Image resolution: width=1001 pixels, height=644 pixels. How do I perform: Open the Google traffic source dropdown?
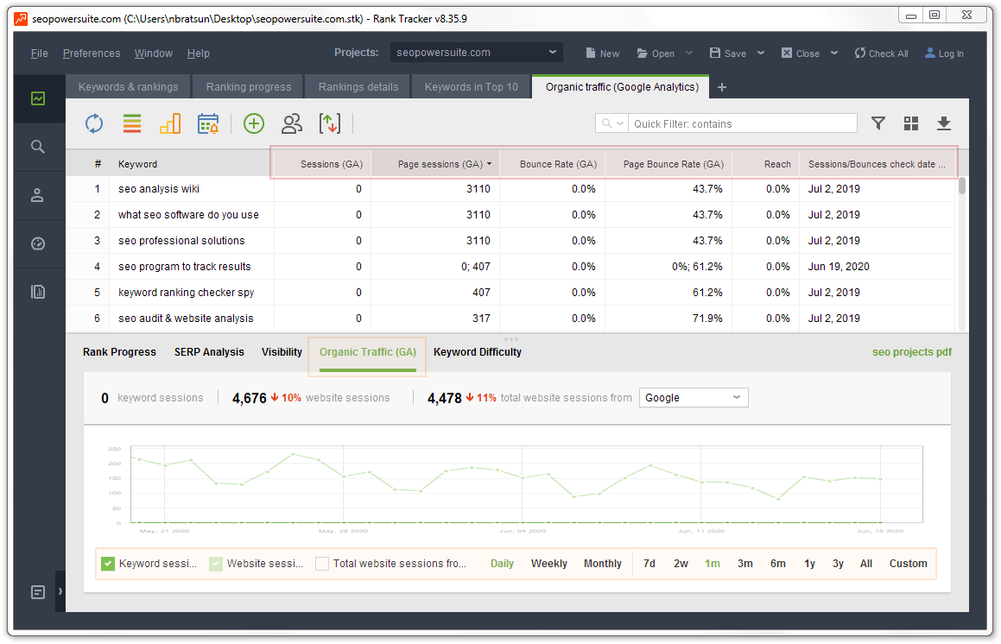tap(694, 398)
